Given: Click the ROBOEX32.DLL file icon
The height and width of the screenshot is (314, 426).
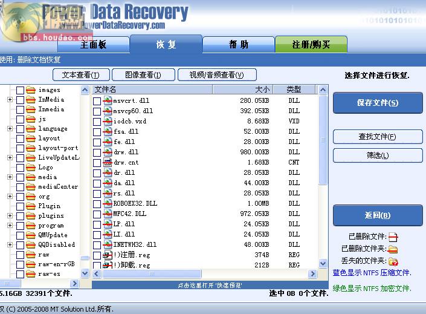Looking at the screenshot, I should click(108, 203).
